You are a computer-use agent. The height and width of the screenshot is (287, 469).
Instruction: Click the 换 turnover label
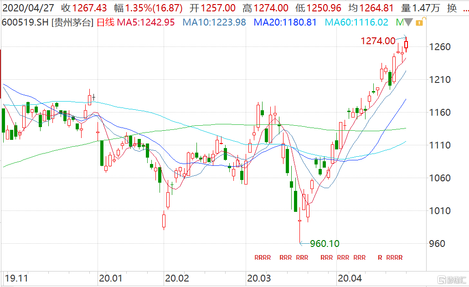(452, 8)
